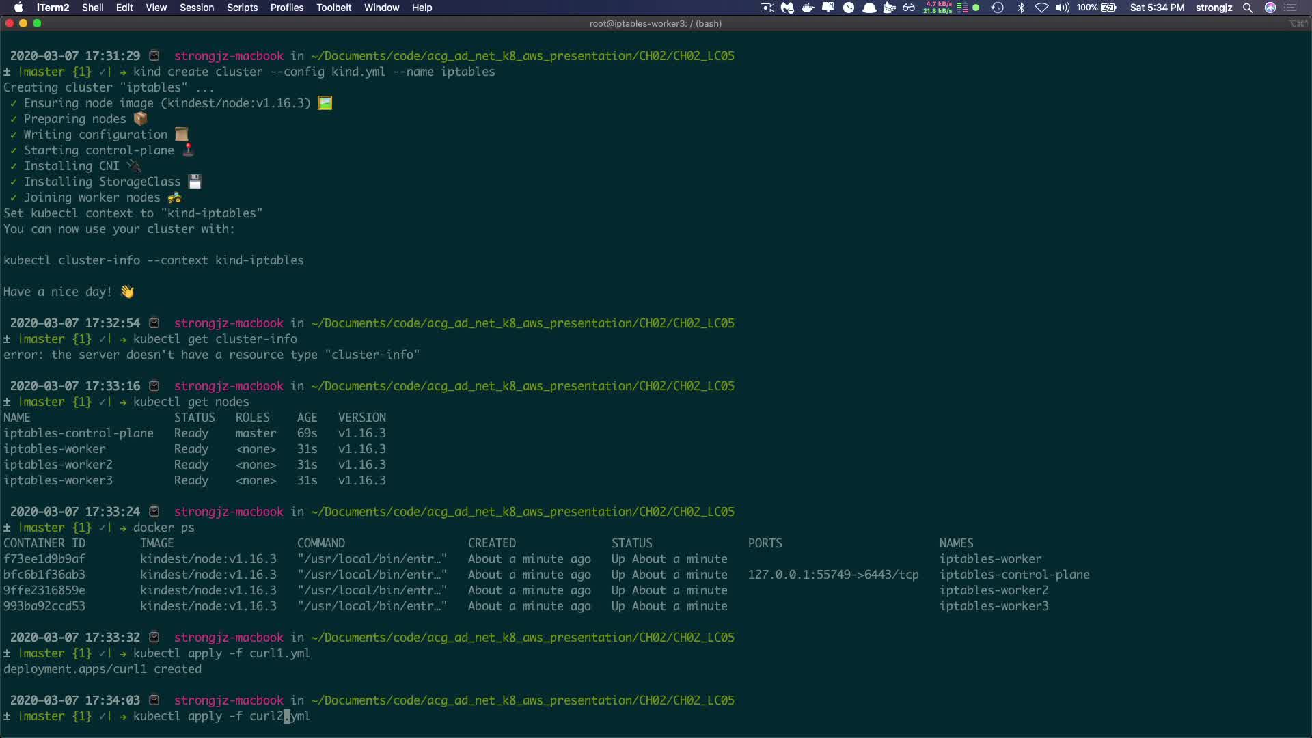Click the battery 100% status indicator
This screenshot has width=1312, height=738.
tap(1097, 8)
